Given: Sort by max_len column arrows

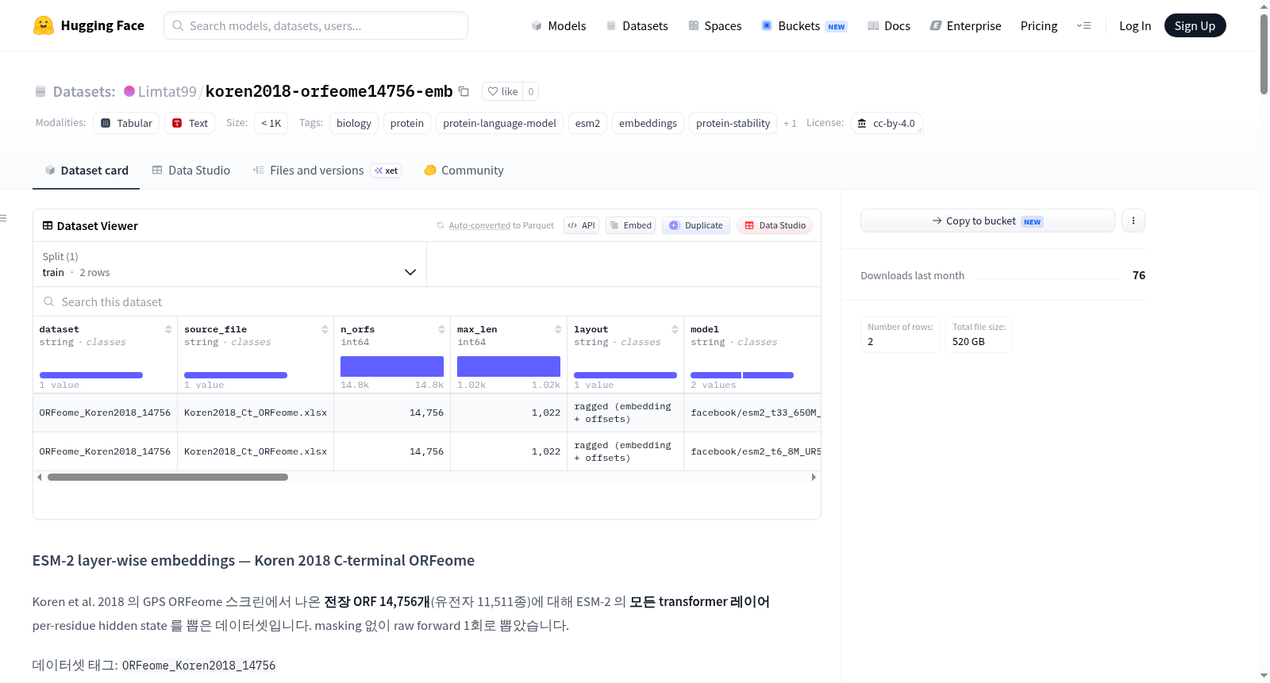Looking at the screenshot, I should coord(558,329).
